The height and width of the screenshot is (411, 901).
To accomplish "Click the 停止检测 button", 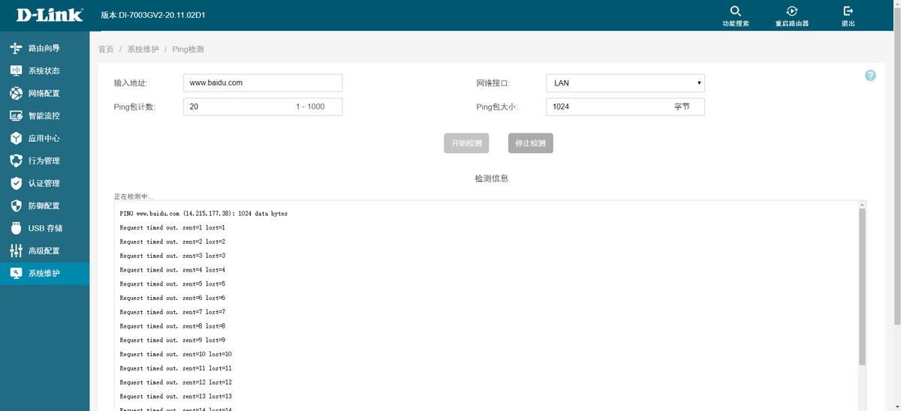I will point(531,143).
